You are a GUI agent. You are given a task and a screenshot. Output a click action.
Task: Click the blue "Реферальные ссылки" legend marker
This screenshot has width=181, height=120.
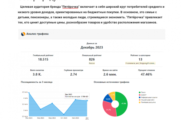coord(140,97)
